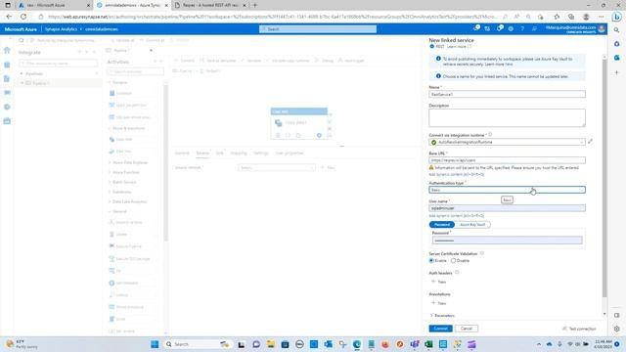Click the add output arrow on Copy data node
The width and height of the screenshot is (626, 352).
(319, 135)
